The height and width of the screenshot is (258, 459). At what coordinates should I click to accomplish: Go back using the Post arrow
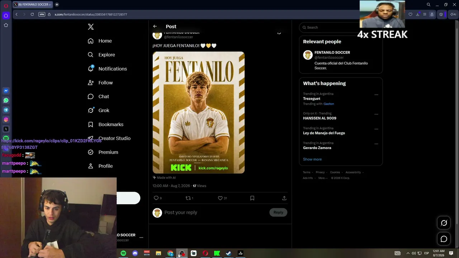tap(155, 27)
